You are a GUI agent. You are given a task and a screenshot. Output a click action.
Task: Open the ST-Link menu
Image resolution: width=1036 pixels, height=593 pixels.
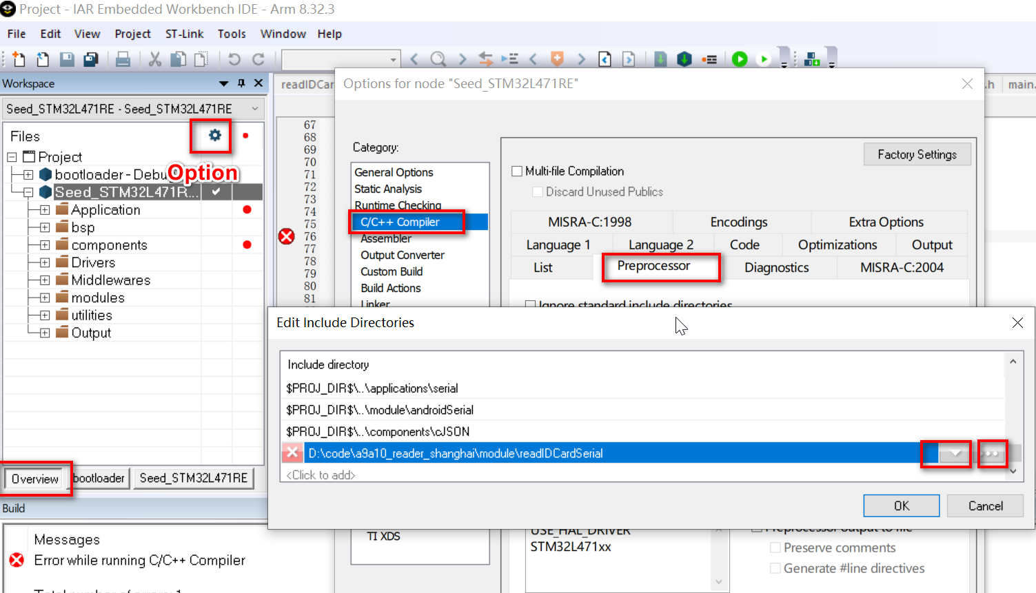pos(184,34)
